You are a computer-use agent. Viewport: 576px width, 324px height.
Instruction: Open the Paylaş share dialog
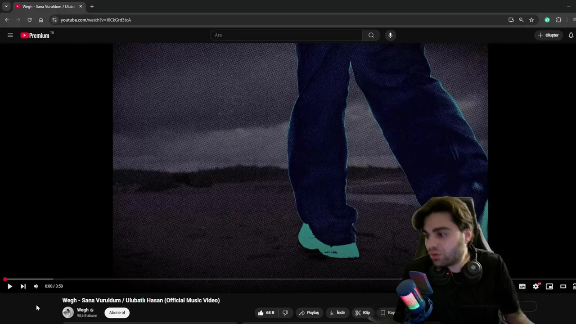(x=309, y=313)
